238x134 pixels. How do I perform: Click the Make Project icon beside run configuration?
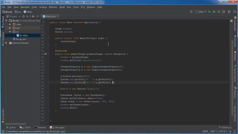tap(191, 12)
